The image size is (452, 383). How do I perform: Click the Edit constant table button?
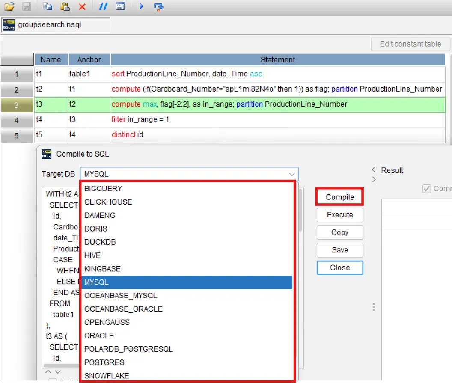[x=410, y=44]
